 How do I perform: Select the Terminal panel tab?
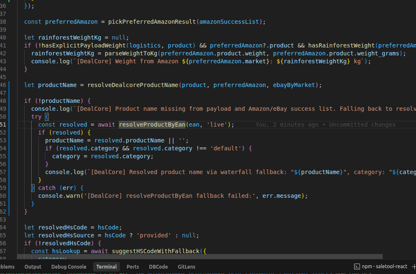pos(106,267)
